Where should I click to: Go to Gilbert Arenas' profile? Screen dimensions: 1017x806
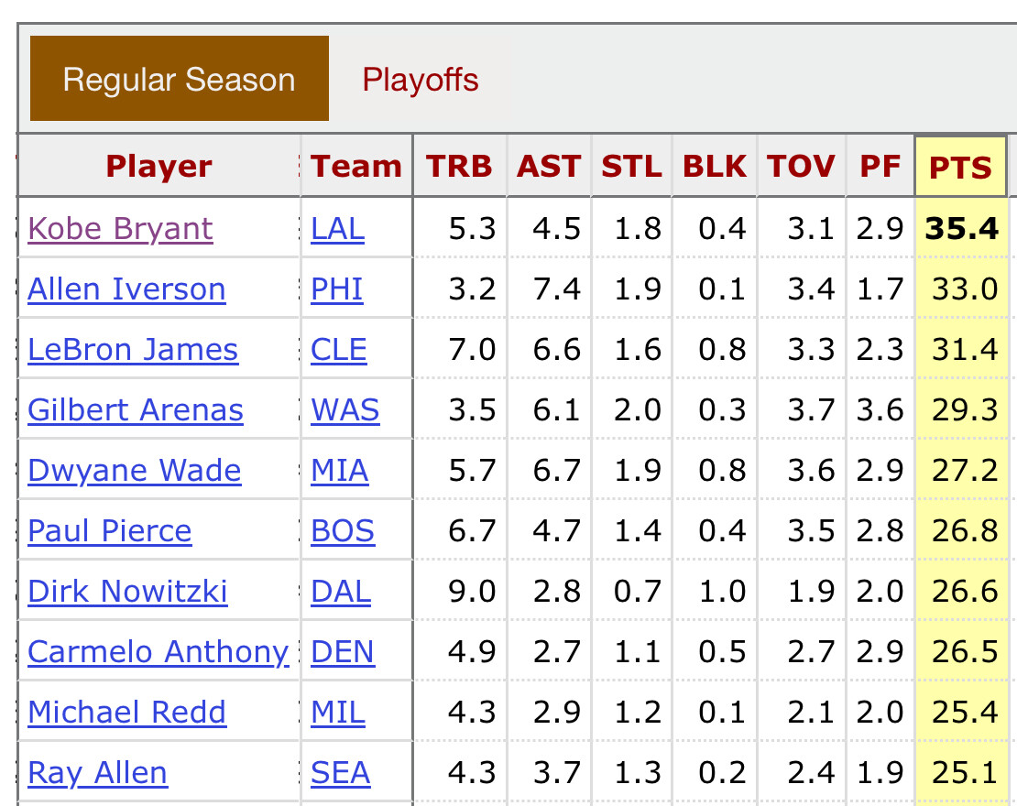pos(136,410)
